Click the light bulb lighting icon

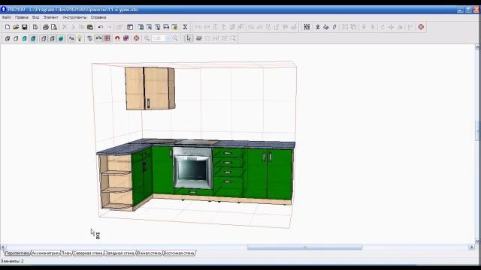[80, 38]
